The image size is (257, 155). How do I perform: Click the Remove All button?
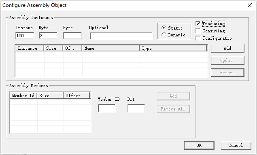pyautogui.click(x=173, y=109)
